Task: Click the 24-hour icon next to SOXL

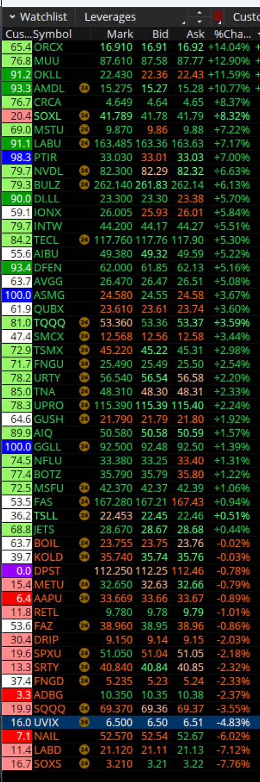Action: (84, 116)
